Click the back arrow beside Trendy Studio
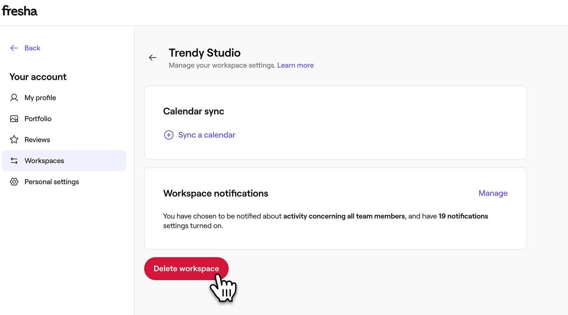Screen dimensions: 568x315 click(153, 58)
